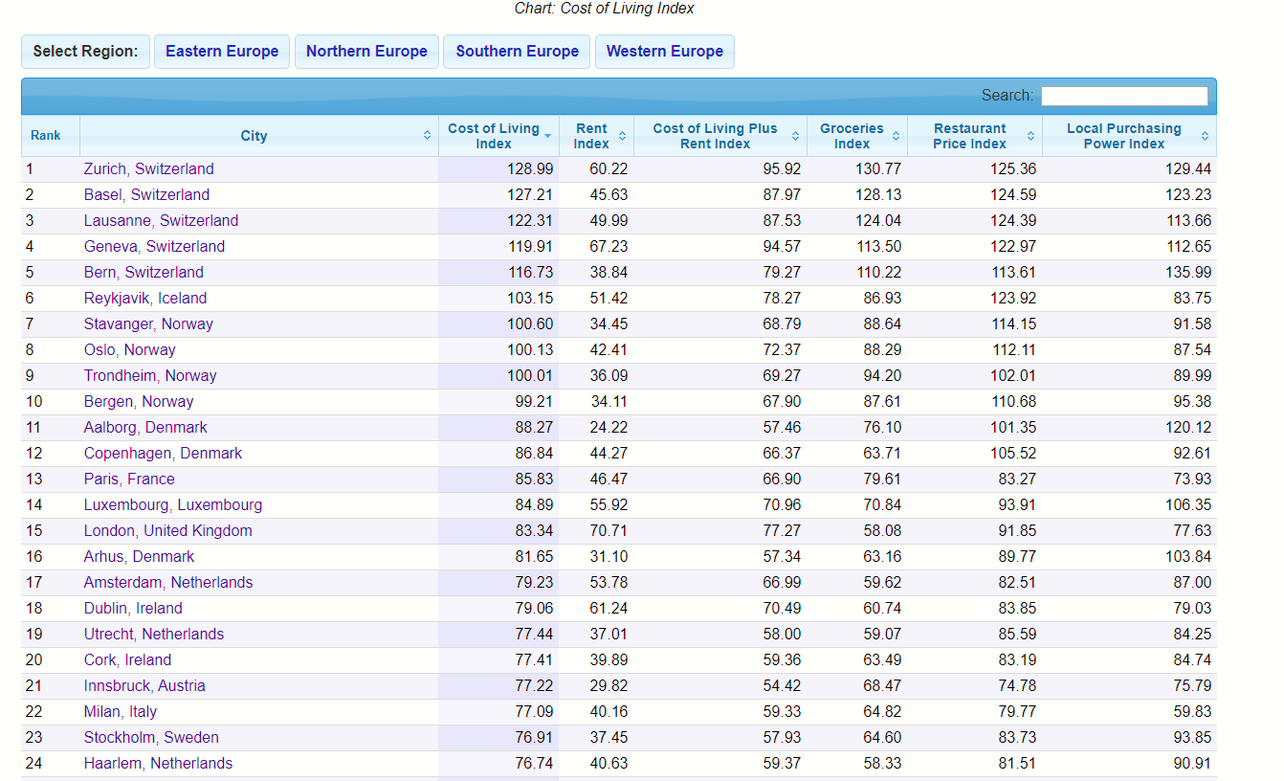This screenshot has height=781, width=1284.
Task: Click sort arrow beside Cost of Living Index
Action: (547, 136)
